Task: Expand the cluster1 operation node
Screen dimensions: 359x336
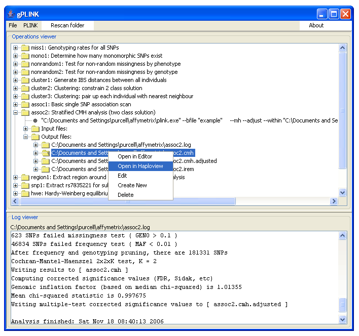Action: 15,80
